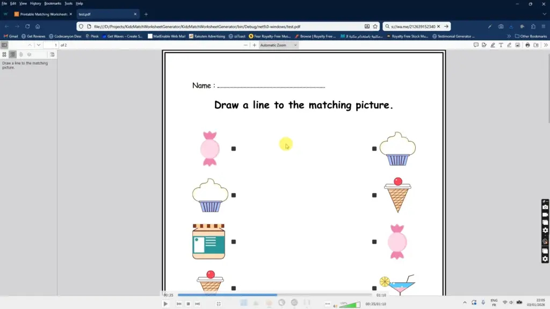Click the Print document icon
550x309 pixels.
[527, 45]
